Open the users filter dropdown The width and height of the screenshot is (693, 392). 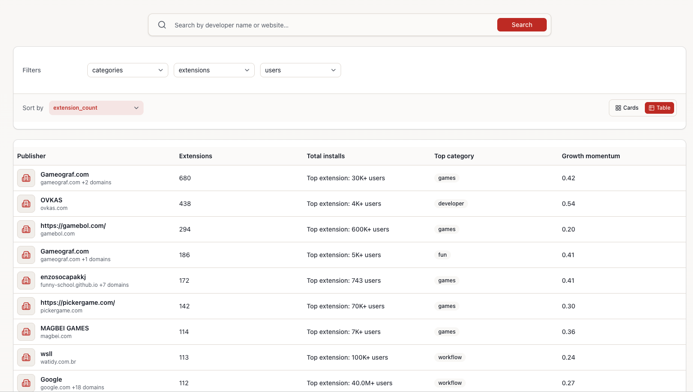(x=301, y=70)
